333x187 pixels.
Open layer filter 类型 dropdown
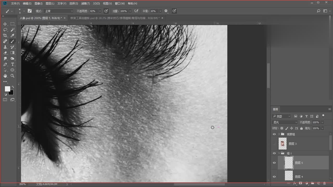tap(281, 116)
